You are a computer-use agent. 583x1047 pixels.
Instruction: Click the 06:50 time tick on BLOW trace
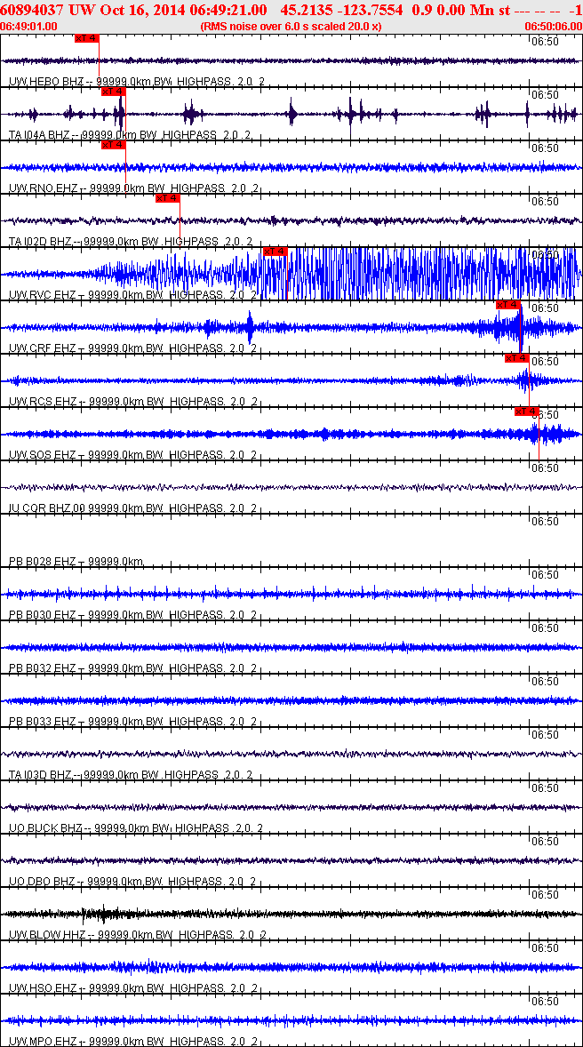[x=546, y=895]
